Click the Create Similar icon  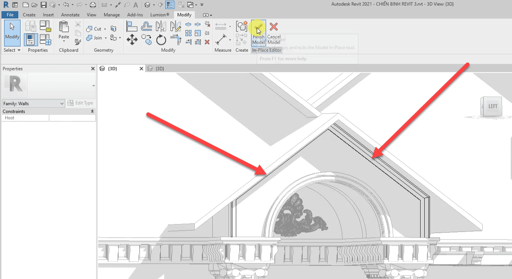242,26
